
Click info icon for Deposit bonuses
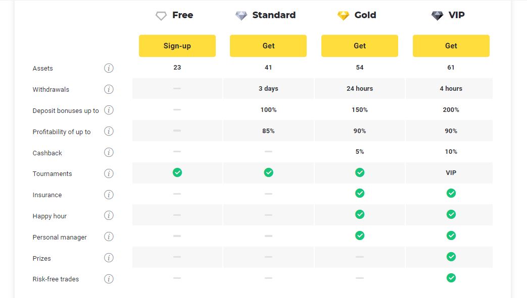click(x=109, y=110)
